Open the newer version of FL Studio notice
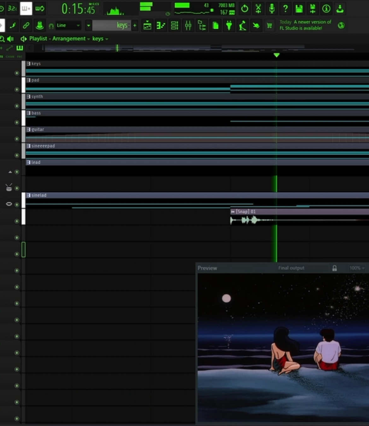369x426 pixels. (x=305, y=25)
